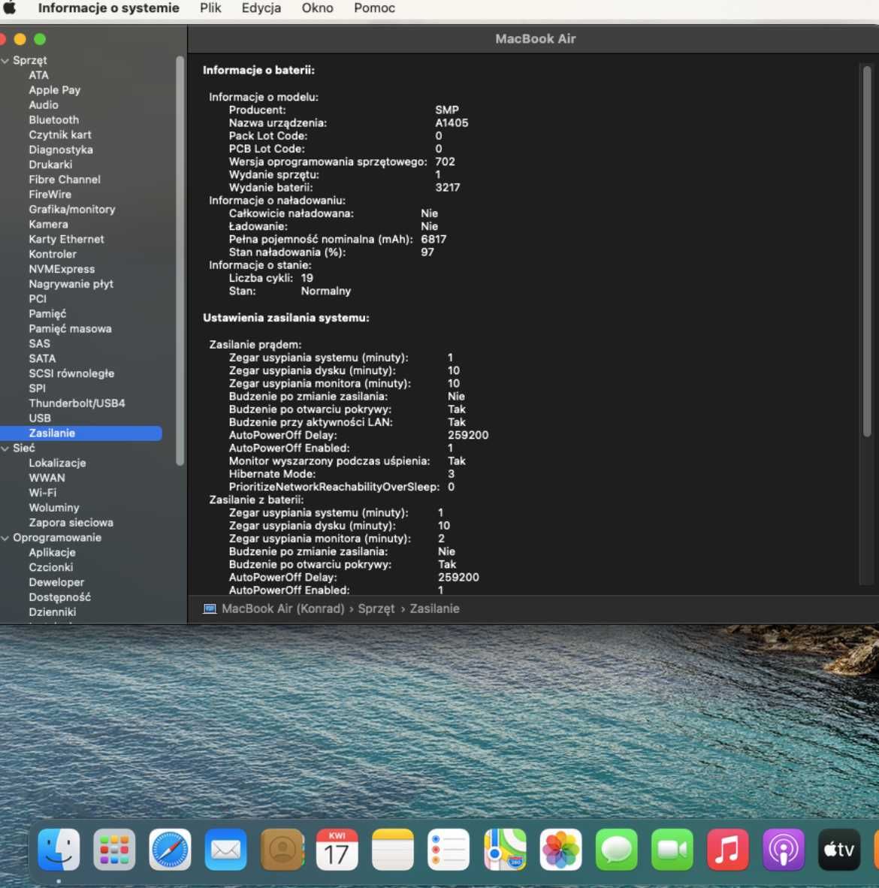This screenshot has width=879, height=888.
Task: Click Zasilanie in the path bar
Action: pyautogui.click(x=434, y=609)
